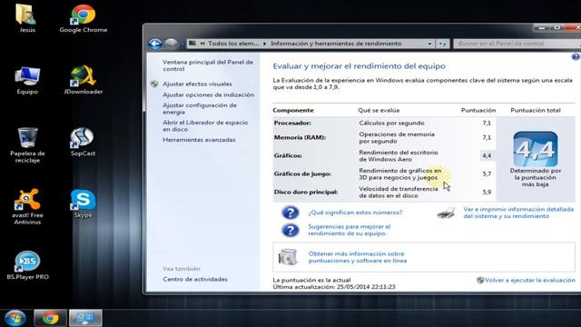The image size is (581, 327).
Task: Select Información y herramientas de rendimiento breadcrumb
Action: [x=336, y=44]
